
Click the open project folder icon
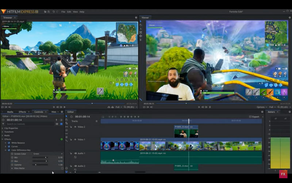click(45, 12)
